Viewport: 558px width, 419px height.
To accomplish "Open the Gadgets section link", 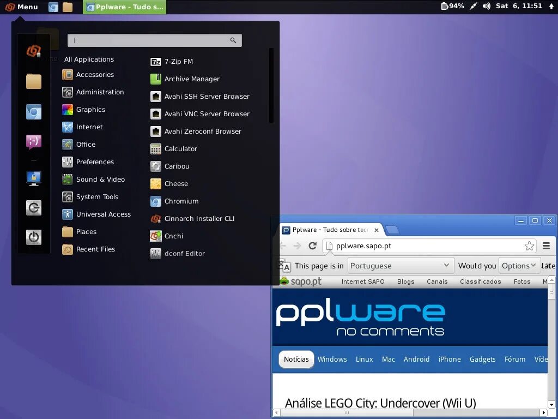I will [x=483, y=359].
